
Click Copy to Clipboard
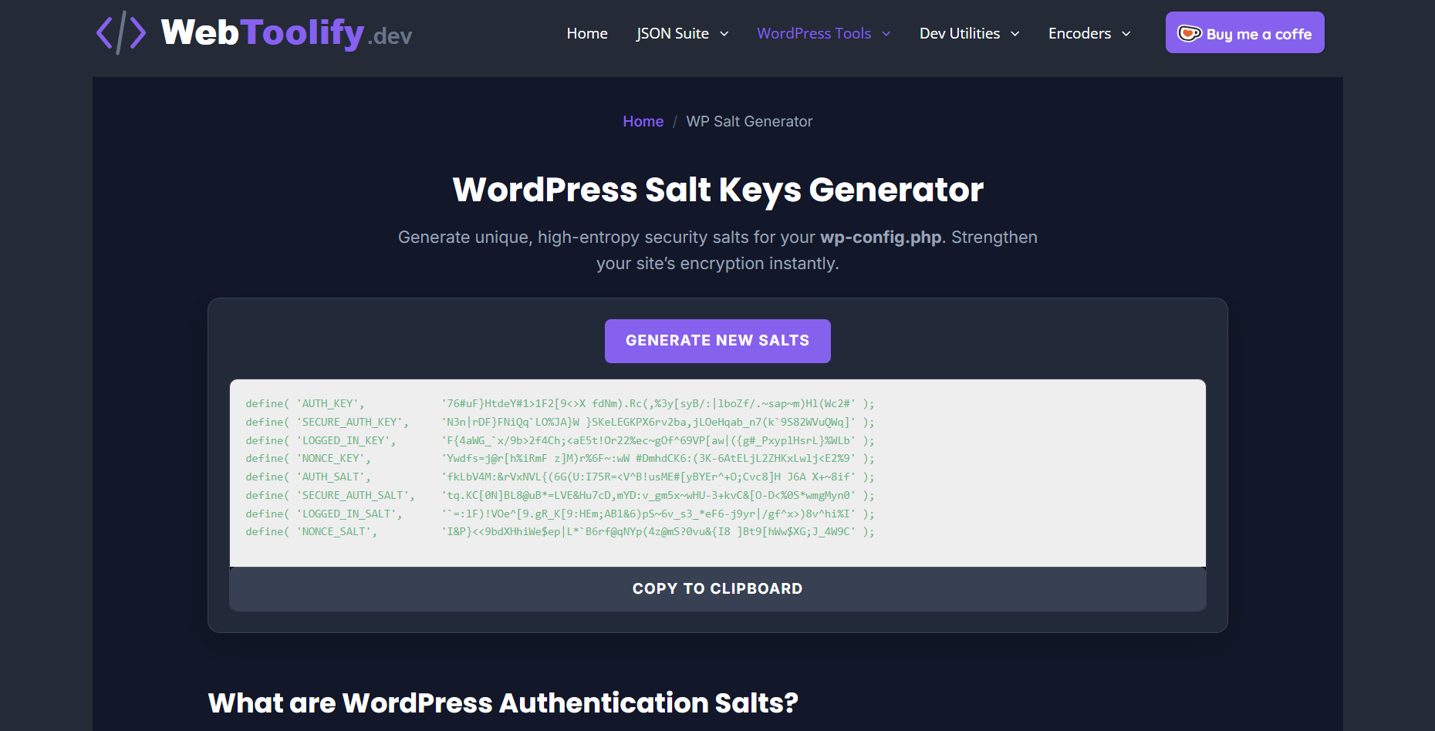[717, 588]
